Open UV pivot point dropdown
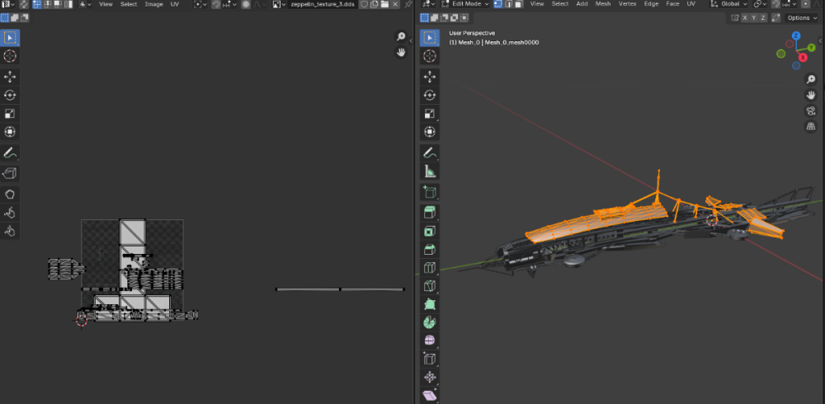This screenshot has height=404, width=825. click(200, 4)
